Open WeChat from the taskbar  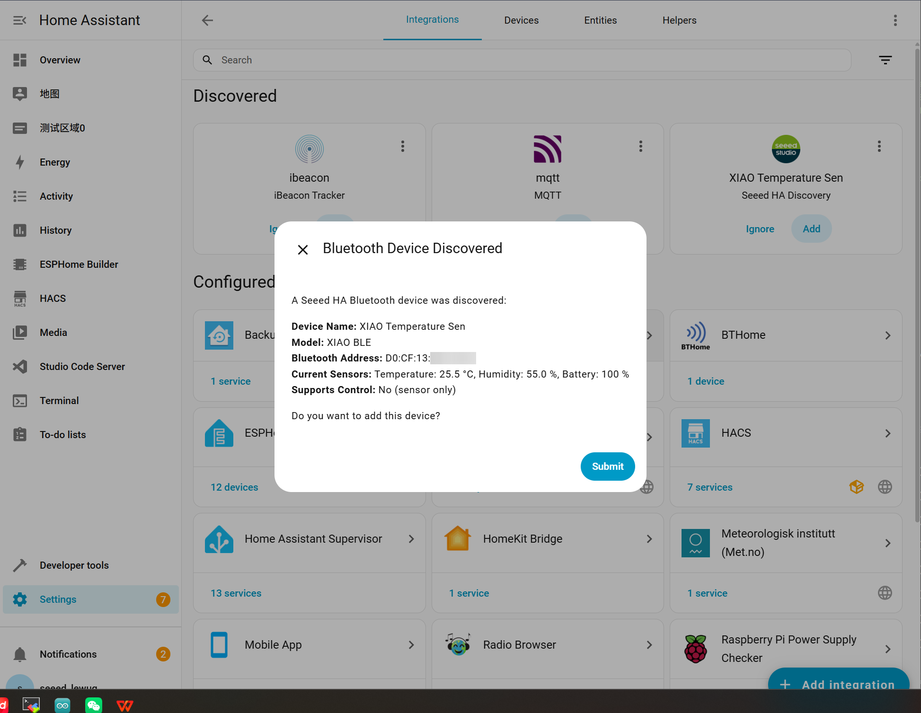[x=93, y=705]
